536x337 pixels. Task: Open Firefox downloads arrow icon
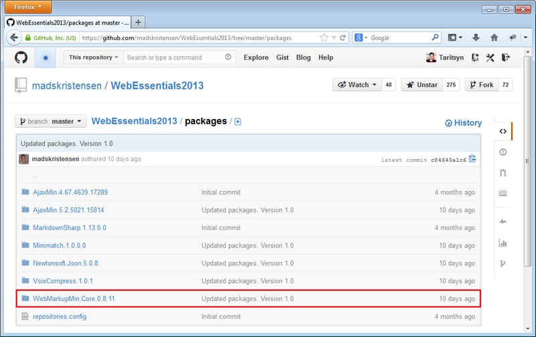[476, 37]
